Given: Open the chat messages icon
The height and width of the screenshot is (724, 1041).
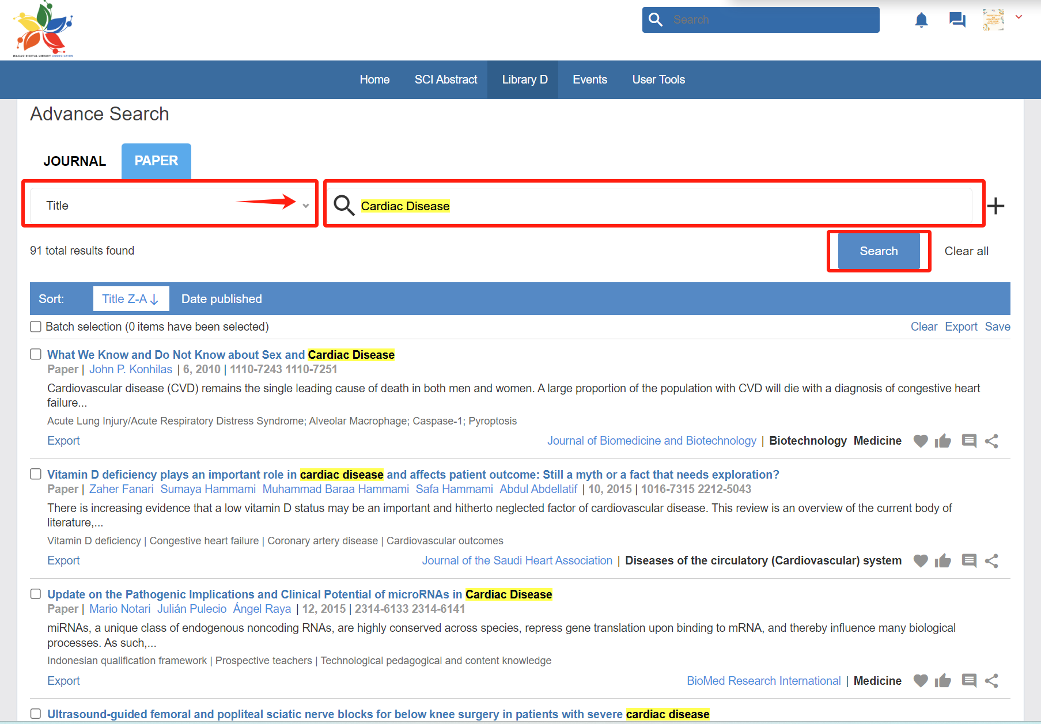Looking at the screenshot, I should (x=957, y=20).
